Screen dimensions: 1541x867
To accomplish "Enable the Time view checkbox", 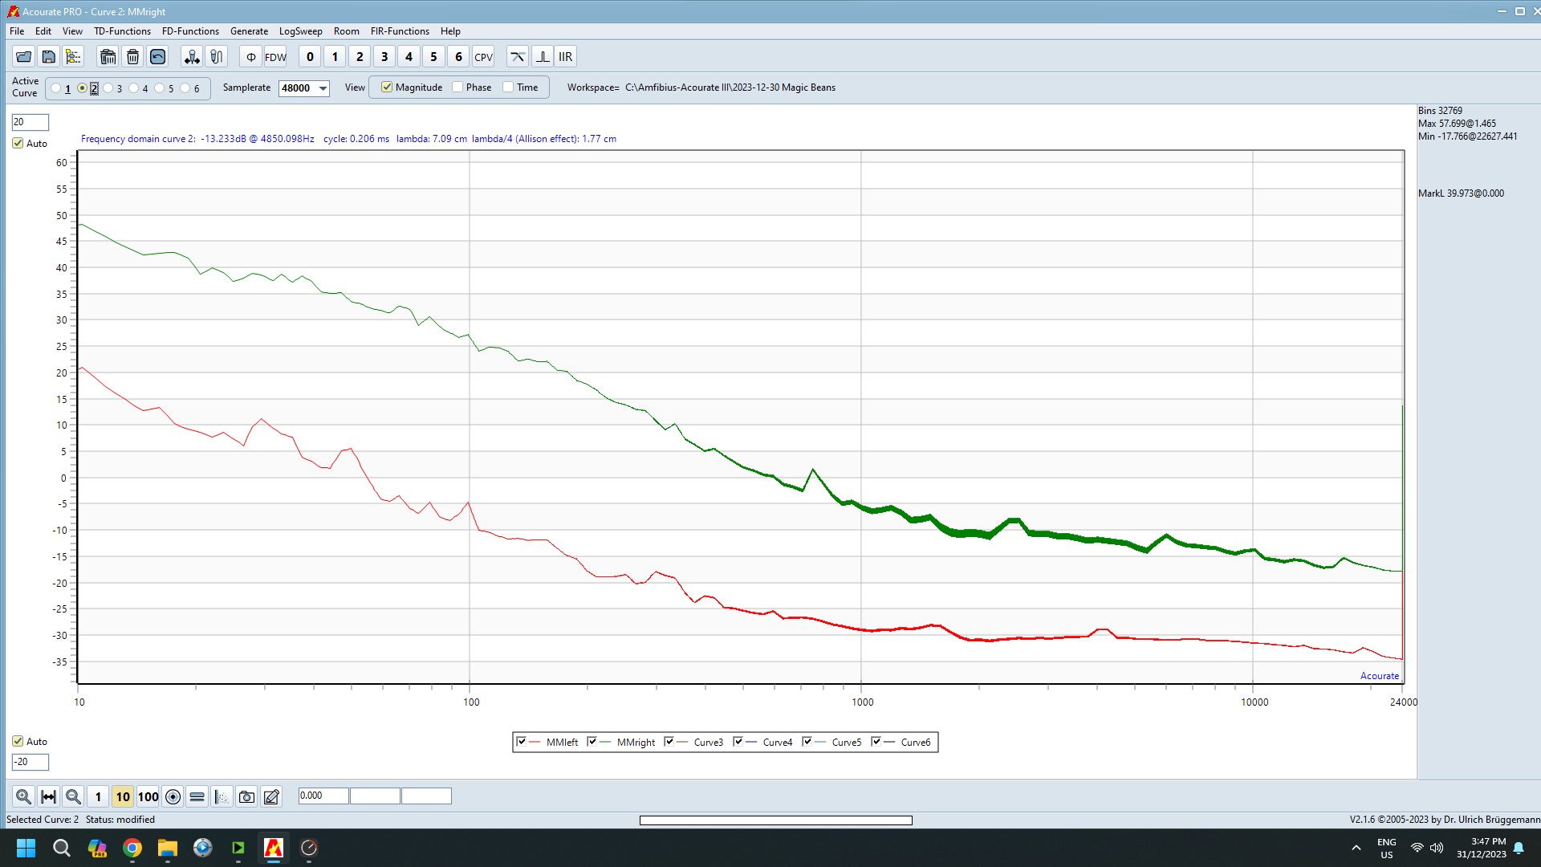I will [x=508, y=88].
